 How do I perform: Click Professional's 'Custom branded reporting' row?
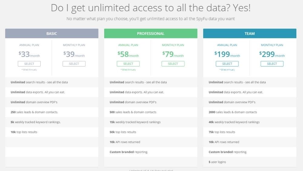coord(129,152)
